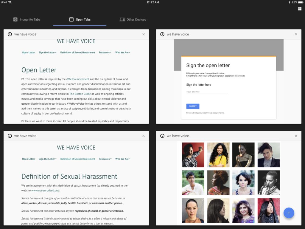Click the Wi-Fi status icon
Viewport: 305px width, 229px height.
click(10, 2)
